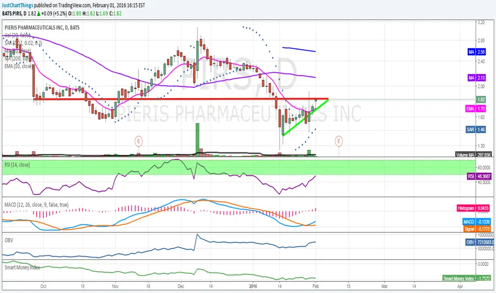The height and width of the screenshot is (293, 496).
Task: Click the 1.30 price scale label
Action: 481,146
